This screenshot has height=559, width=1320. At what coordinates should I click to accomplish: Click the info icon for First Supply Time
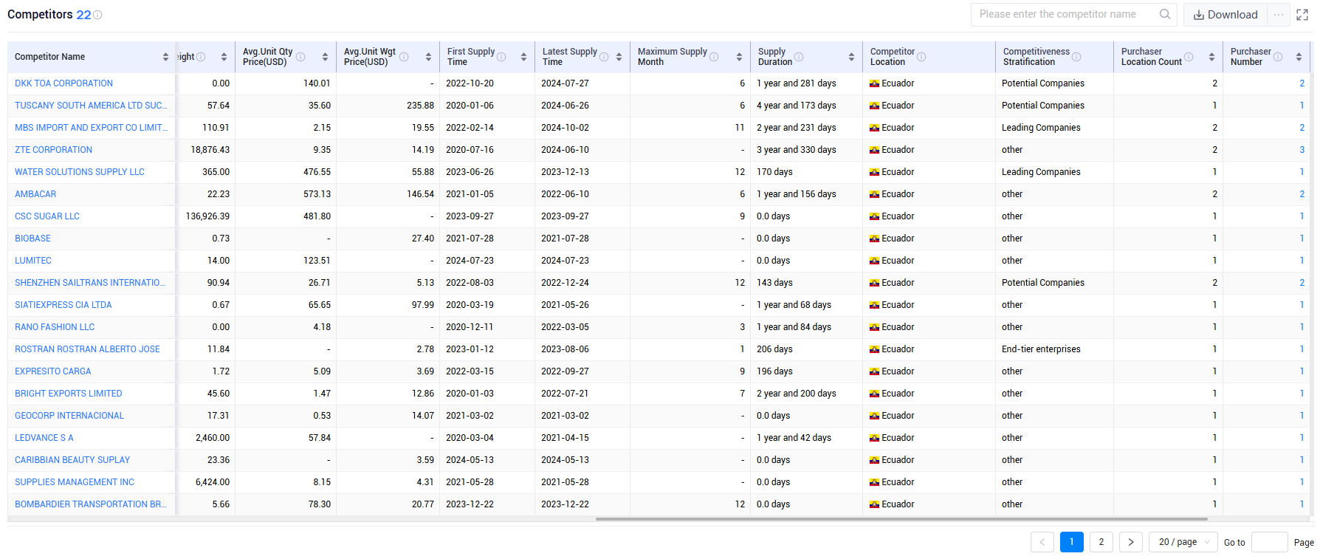(x=501, y=57)
